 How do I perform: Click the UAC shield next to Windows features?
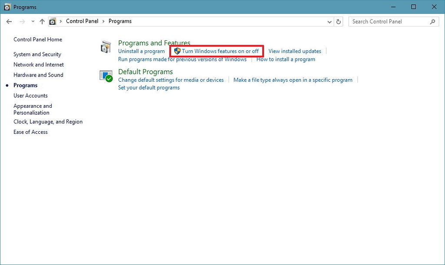tap(177, 51)
